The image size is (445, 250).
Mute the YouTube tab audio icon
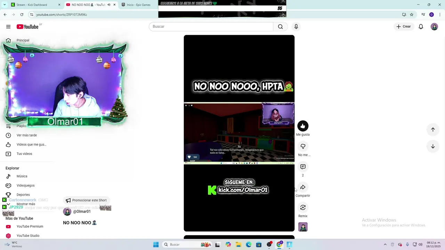pos(109,5)
